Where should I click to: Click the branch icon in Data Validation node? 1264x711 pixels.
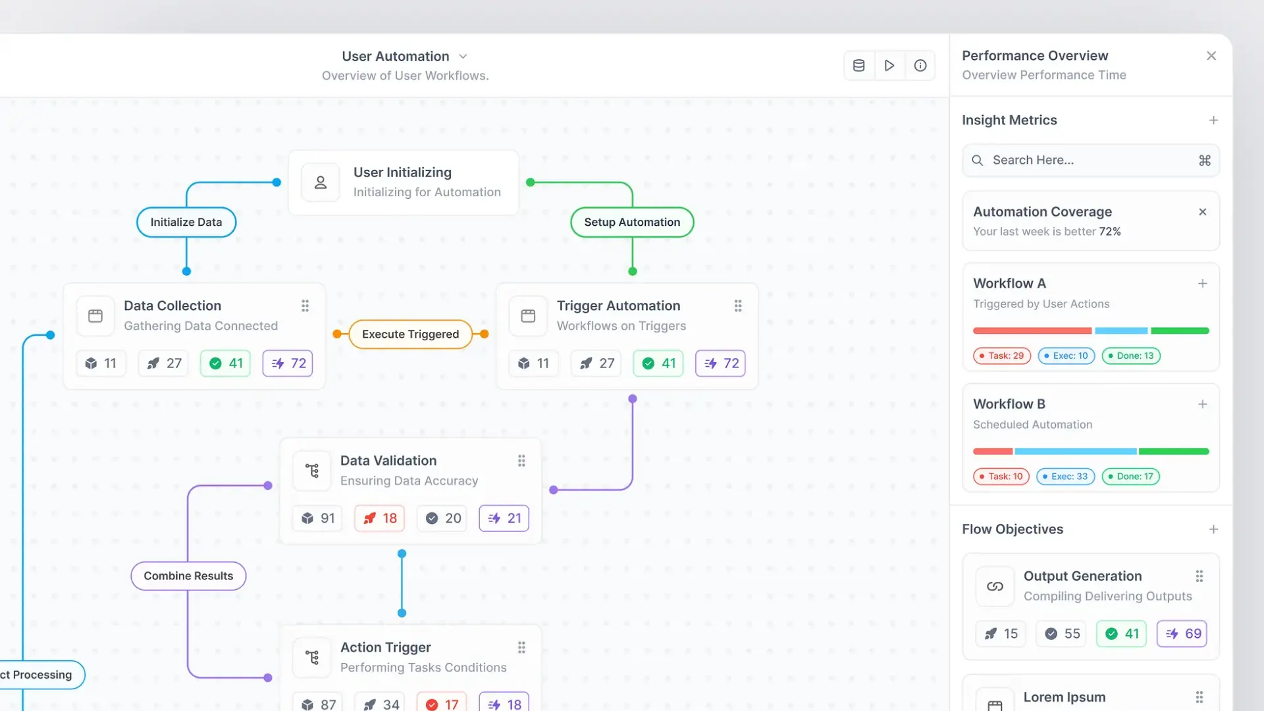pos(312,471)
